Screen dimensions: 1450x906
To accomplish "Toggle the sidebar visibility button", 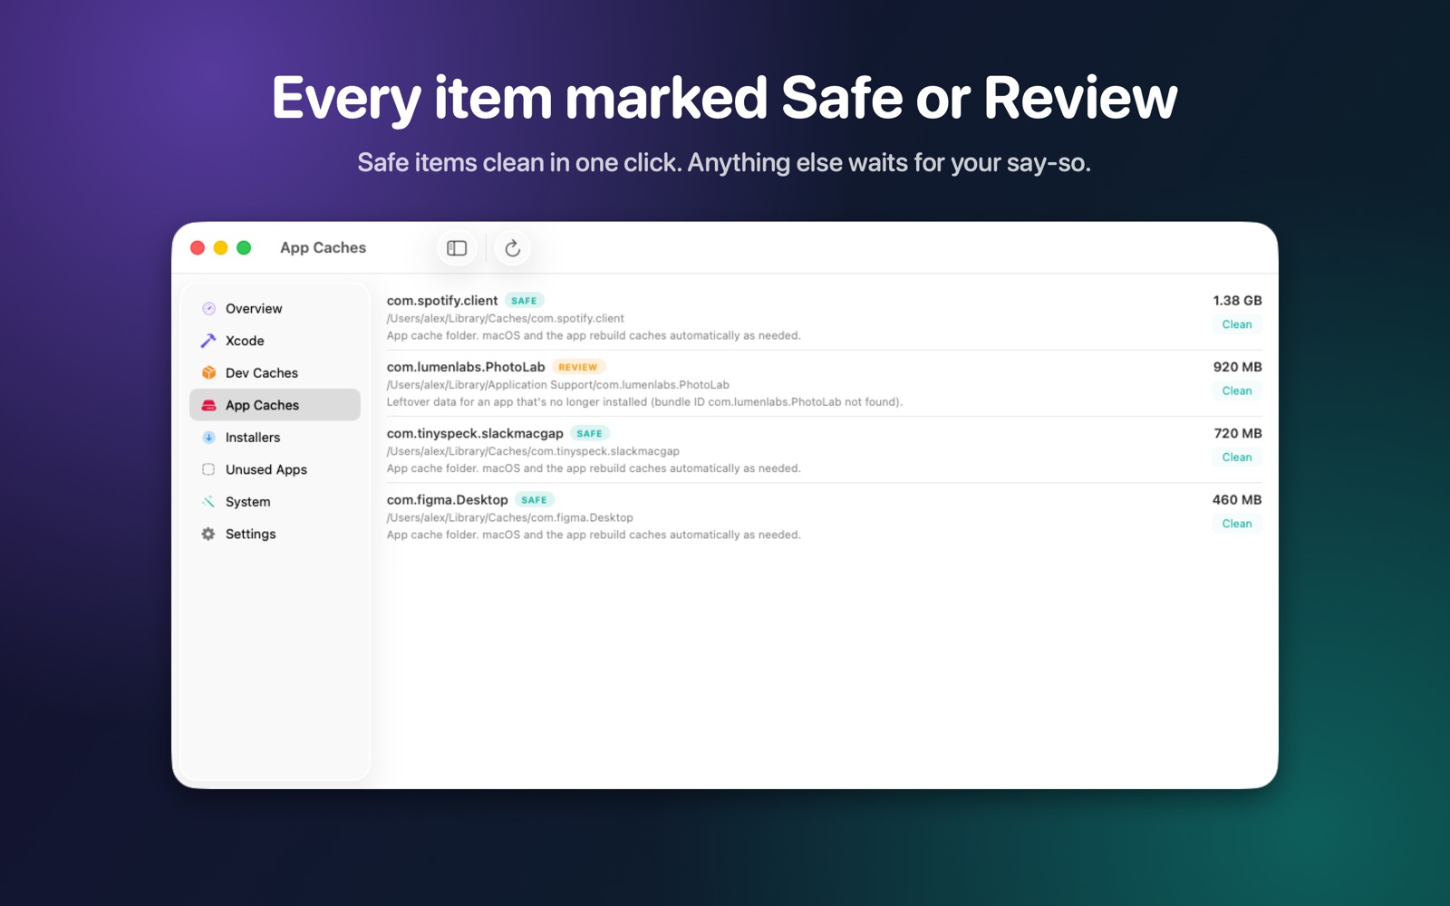I will click(457, 248).
